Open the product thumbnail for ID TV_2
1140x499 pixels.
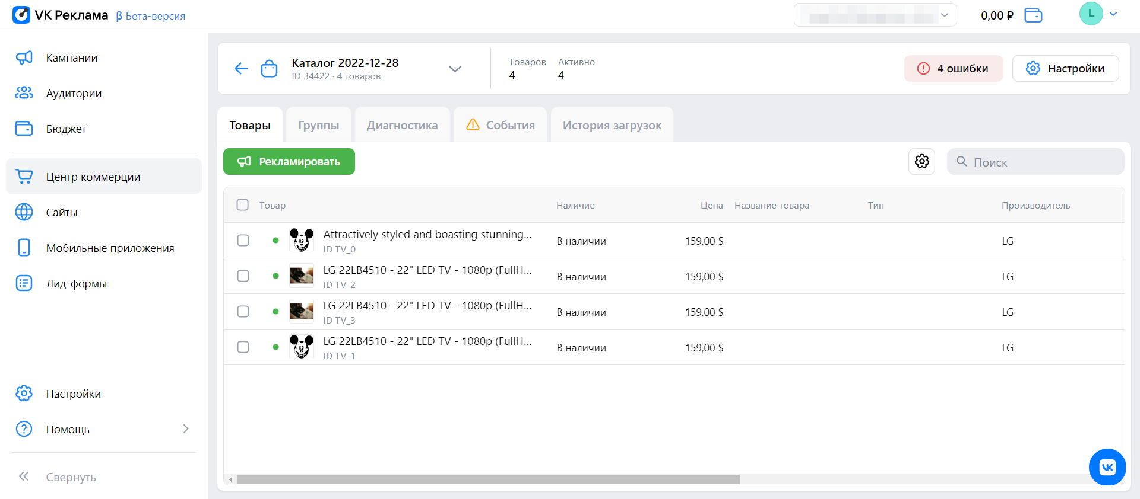coord(302,276)
